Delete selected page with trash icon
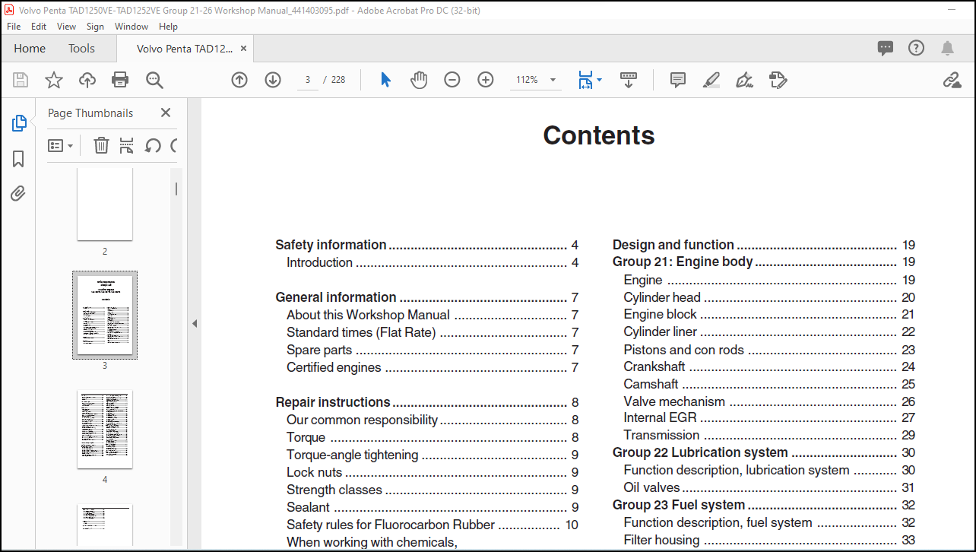This screenshot has width=976, height=552. pyautogui.click(x=101, y=145)
